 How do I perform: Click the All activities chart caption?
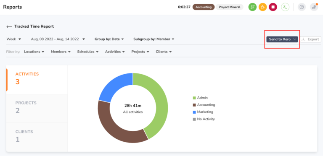pos(133,112)
